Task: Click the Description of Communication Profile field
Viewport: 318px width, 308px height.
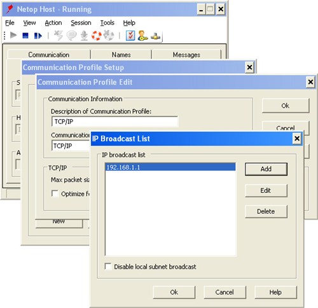Action: [x=114, y=122]
